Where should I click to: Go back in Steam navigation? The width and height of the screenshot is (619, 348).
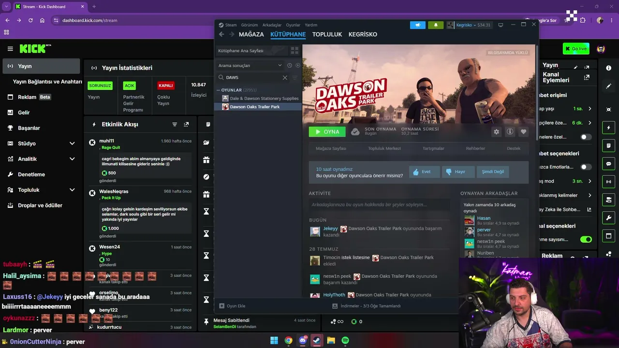point(221,34)
